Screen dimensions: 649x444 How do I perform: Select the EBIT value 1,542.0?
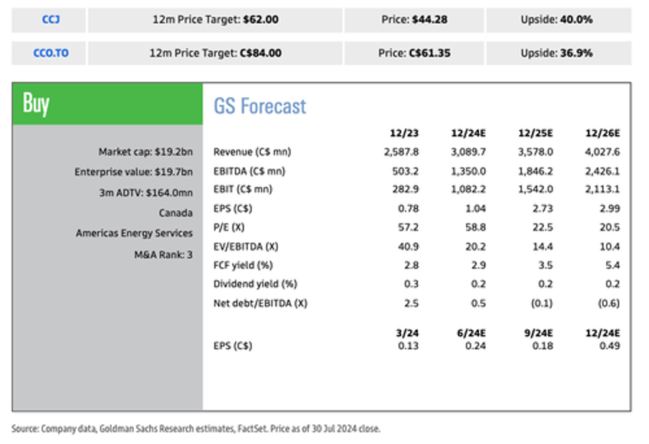tap(536, 189)
